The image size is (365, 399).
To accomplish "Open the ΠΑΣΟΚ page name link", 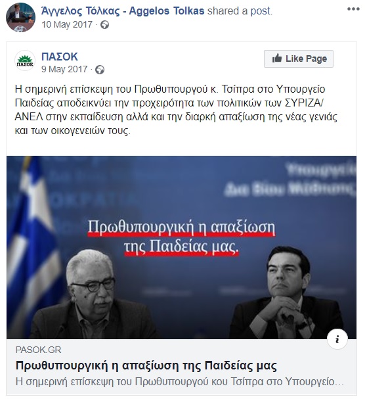I will 60,57.
